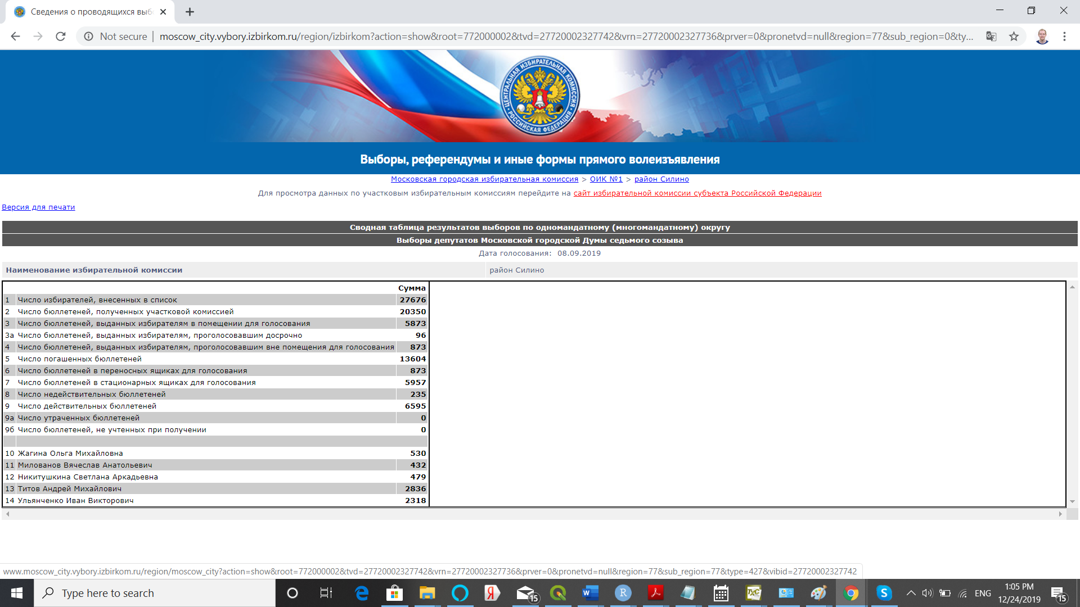Click the Google Translate page icon
Viewport: 1080px width, 607px height.
(991, 37)
